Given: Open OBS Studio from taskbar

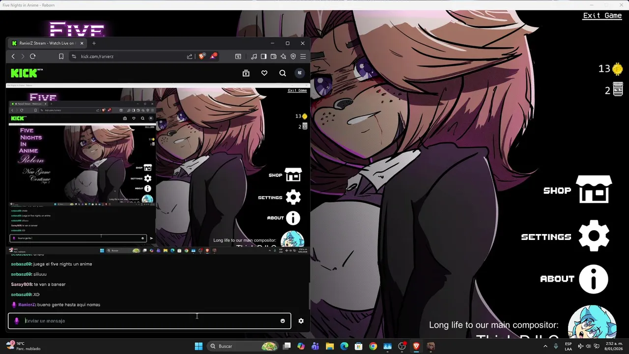Looking at the screenshot, I should click(x=402, y=346).
